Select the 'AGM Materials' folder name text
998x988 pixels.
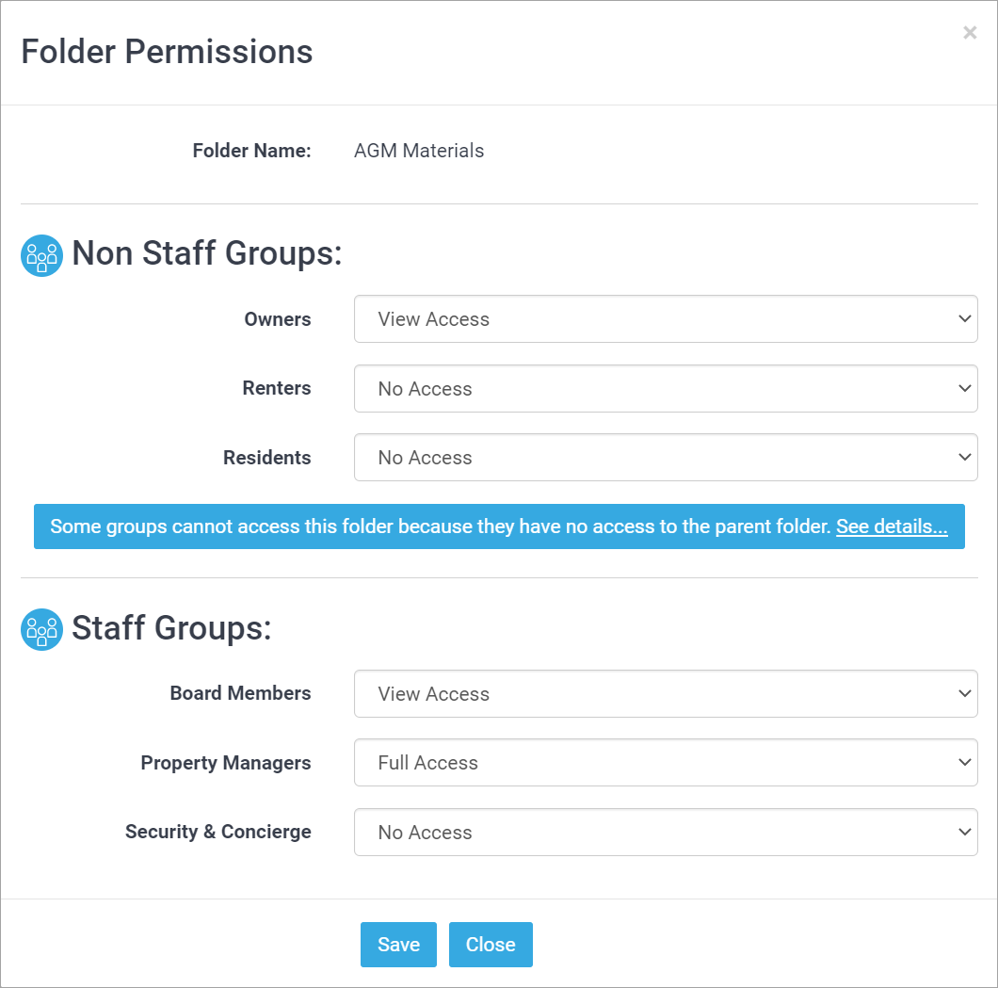pos(419,151)
